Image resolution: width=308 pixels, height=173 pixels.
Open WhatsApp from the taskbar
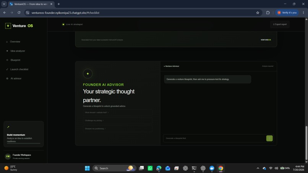point(150,168)
